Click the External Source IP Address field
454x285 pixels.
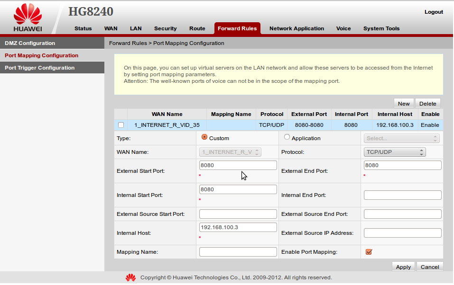[402, 233]
